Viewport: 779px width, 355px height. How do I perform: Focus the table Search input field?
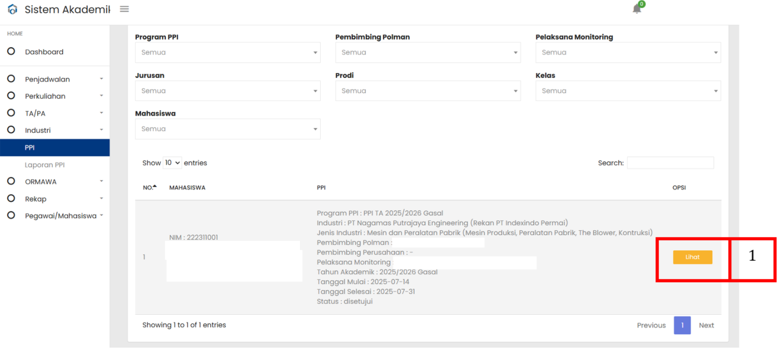coord(670,163)
